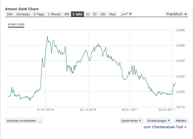Image resolution: width=193 pixels, height=139 pixels.
Task: Switch to the Intraday tab
Action: click(23, 14)
